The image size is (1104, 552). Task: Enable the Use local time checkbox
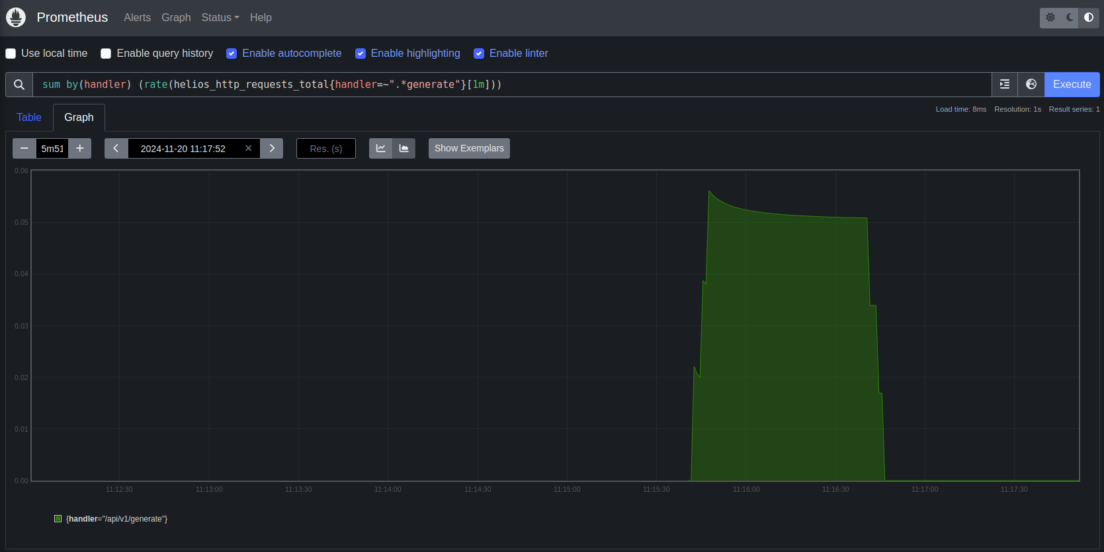(x=11, y=54)
